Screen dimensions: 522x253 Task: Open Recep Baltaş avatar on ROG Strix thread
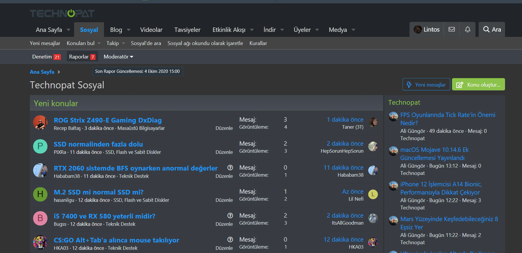tap(40, 123)
